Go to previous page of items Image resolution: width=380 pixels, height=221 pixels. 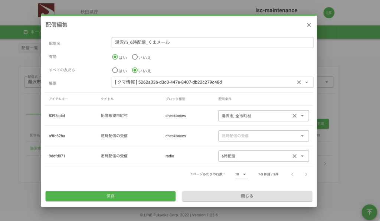(292, 174)
